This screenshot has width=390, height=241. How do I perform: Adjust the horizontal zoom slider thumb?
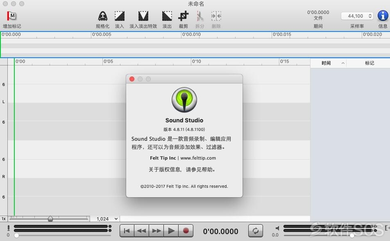tap(50, 218)
